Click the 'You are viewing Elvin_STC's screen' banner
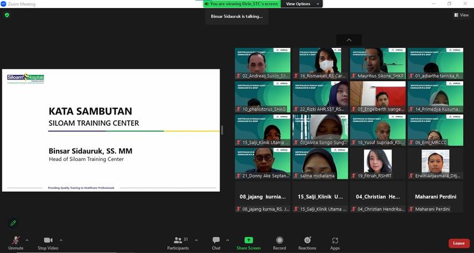 pos(242,4)
